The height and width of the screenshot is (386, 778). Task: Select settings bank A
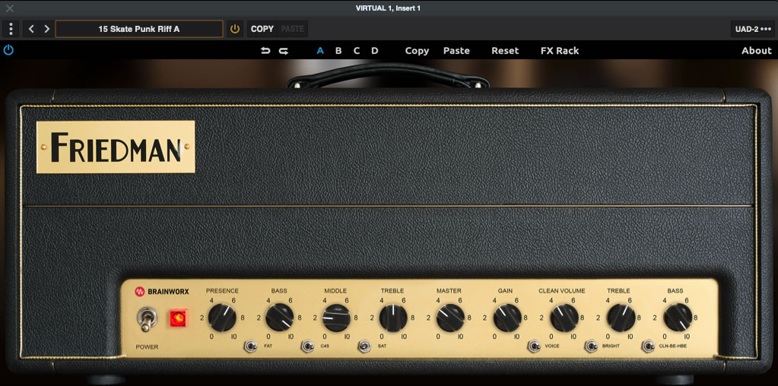320,51
